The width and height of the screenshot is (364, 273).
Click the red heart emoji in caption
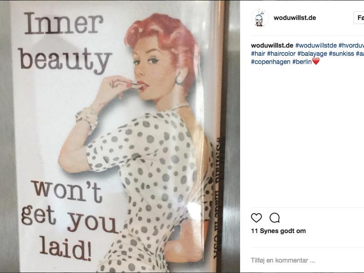tap(316, 62)
